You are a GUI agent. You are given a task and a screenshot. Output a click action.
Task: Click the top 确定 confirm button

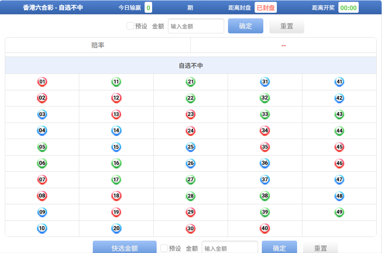(245, 26)
